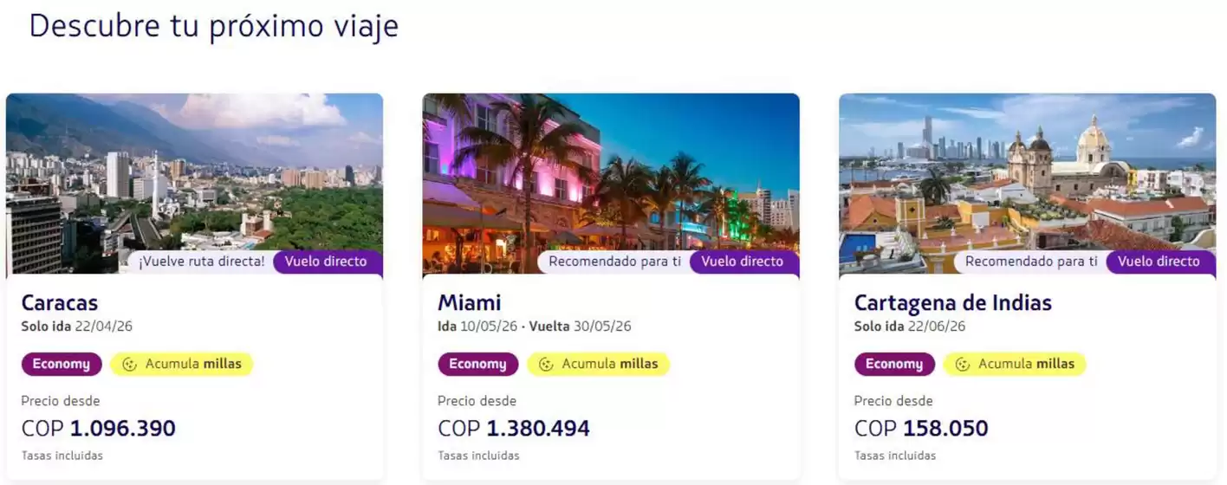Click the miles icon on Cartagena card
This screenshot has width=1227, height=485.
pos(963,365)
